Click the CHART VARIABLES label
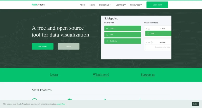This screenshot has height=108, width=202. (151, 23)
